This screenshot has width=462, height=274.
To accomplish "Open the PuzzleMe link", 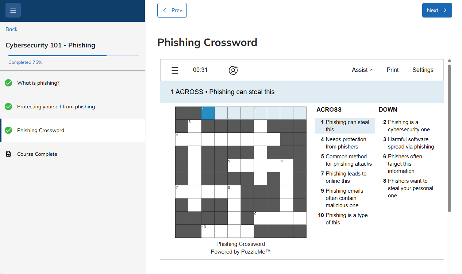I will tap(253, 252).
